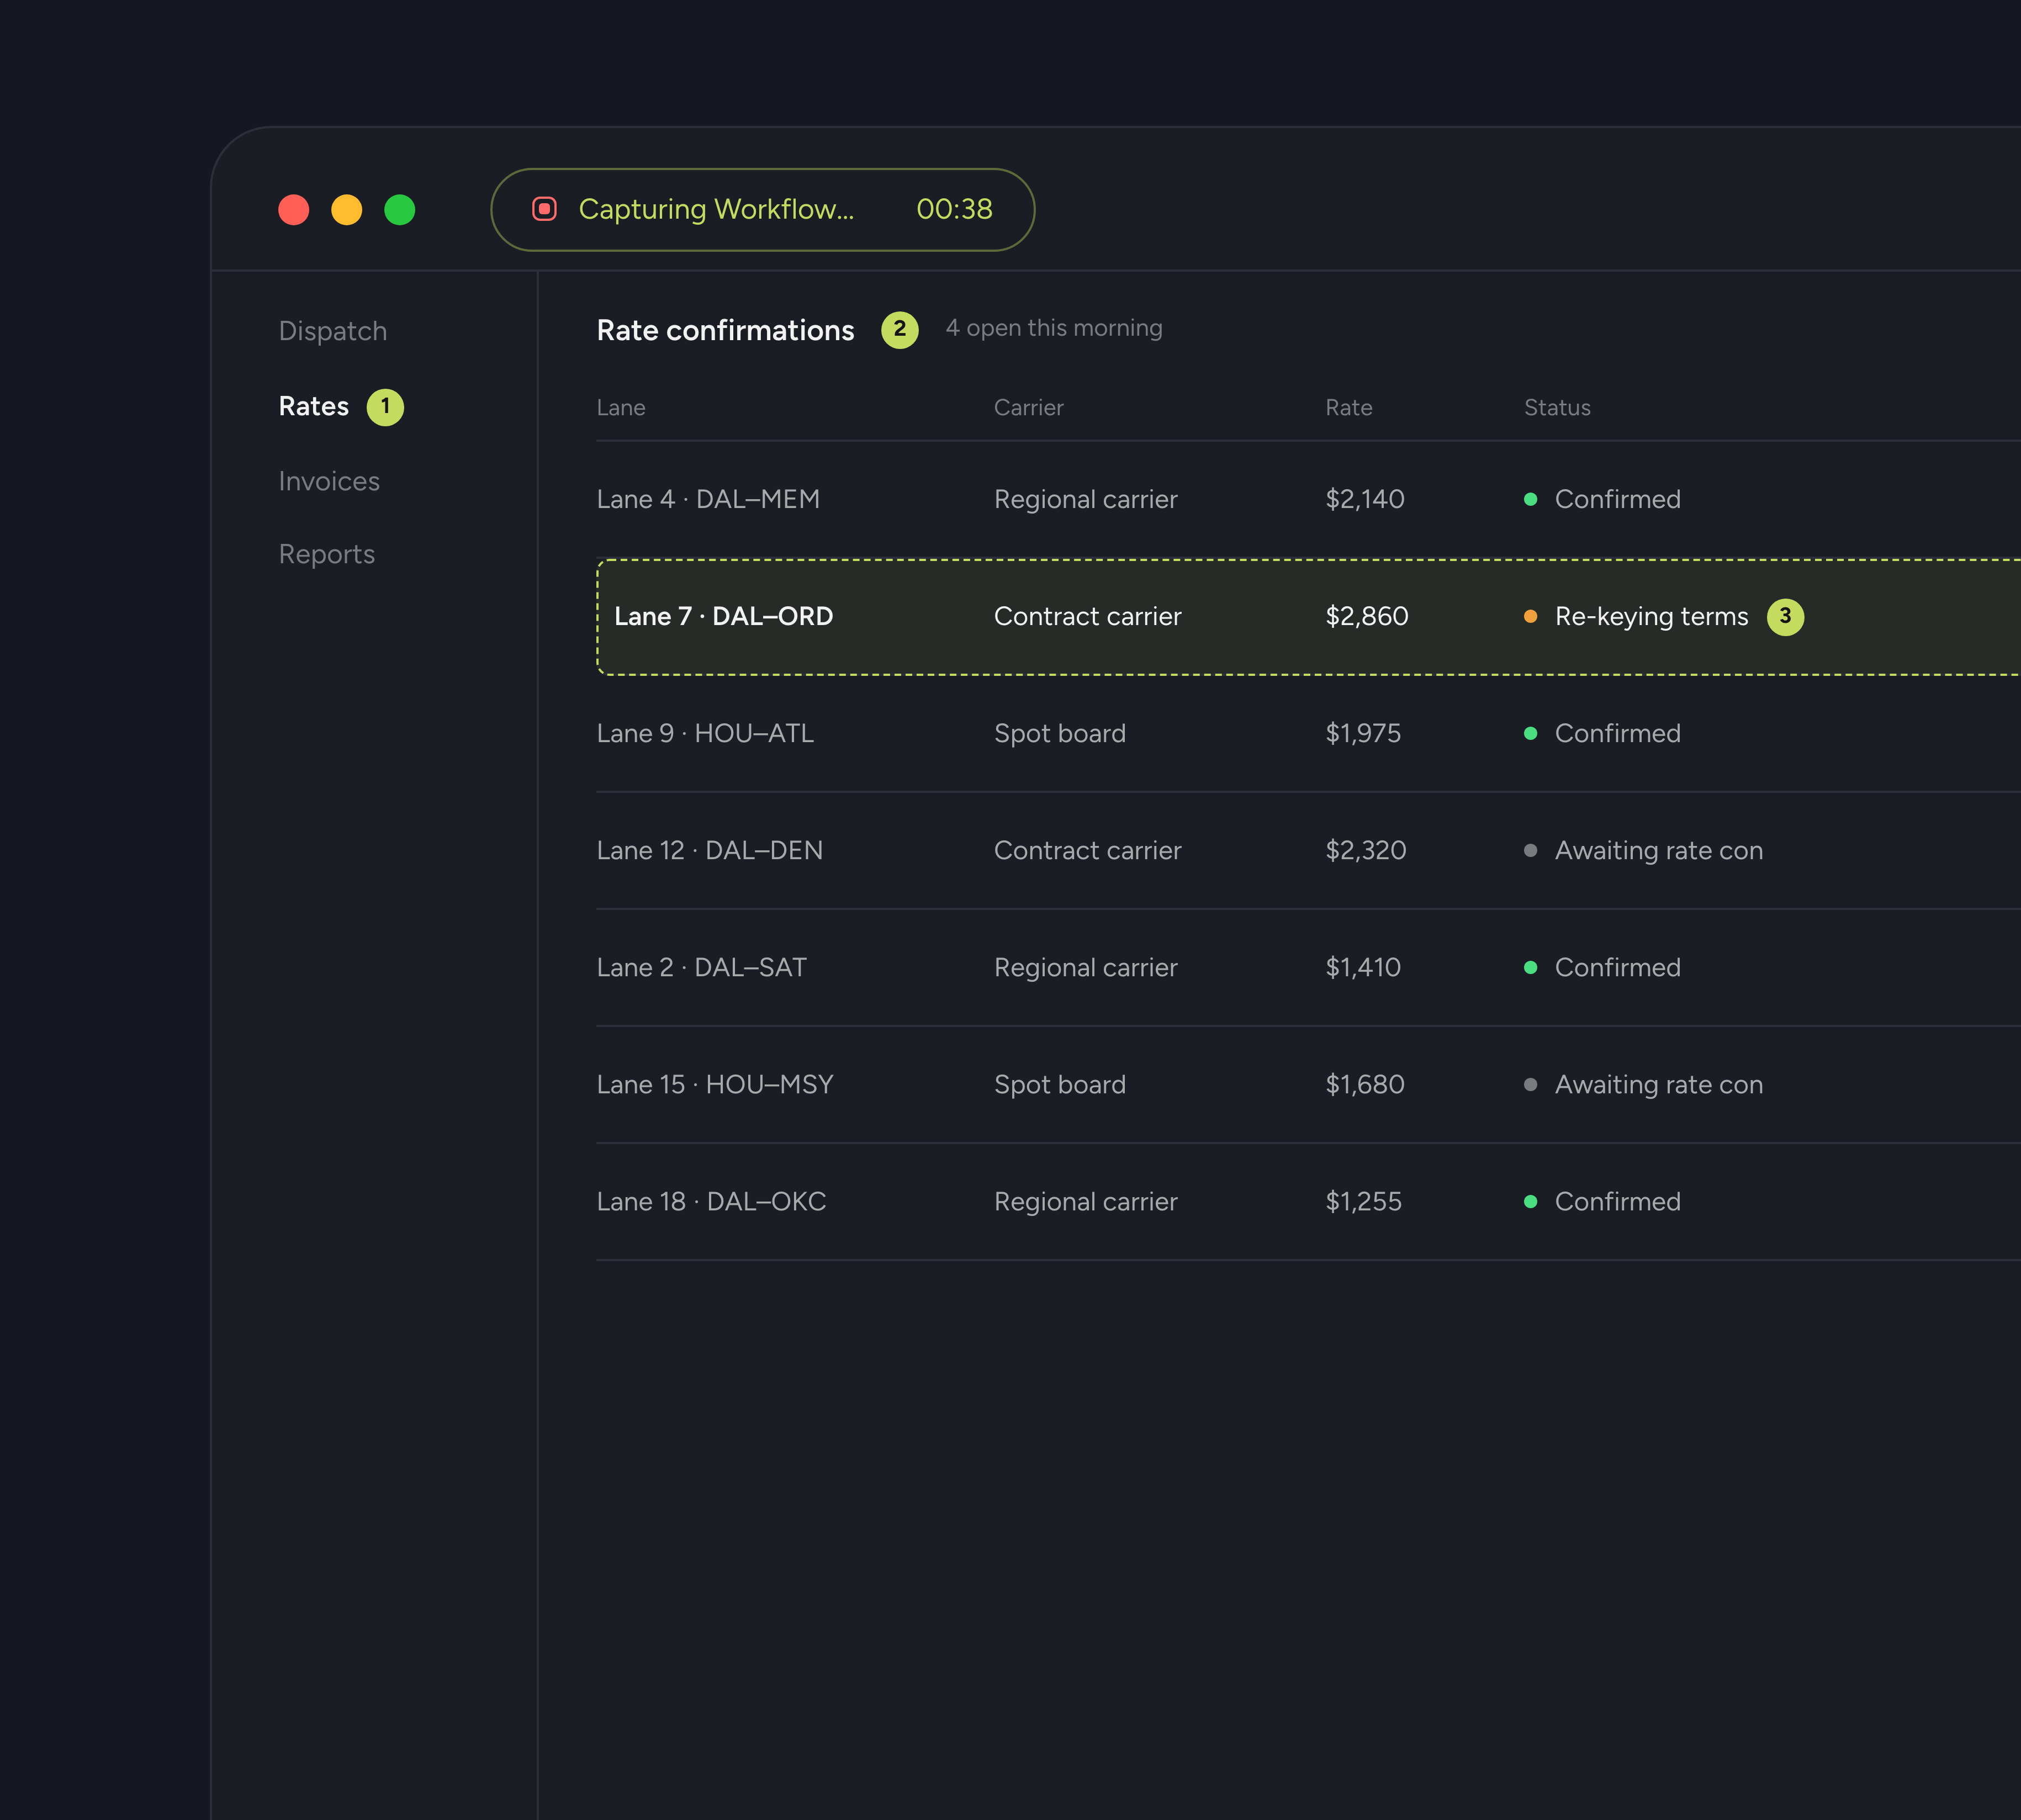
Task: Click the green status dot on Lane 4
Action: click(x=1530, y=499)
